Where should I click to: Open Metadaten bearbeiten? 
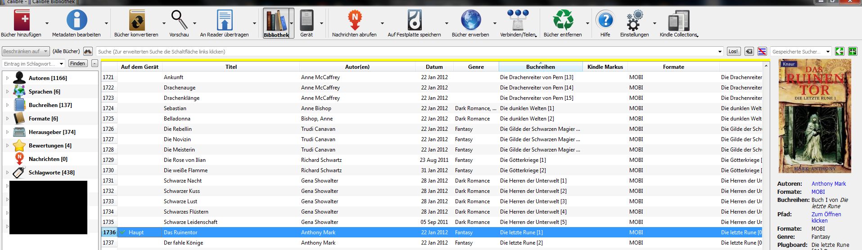[x=77, y=20]
